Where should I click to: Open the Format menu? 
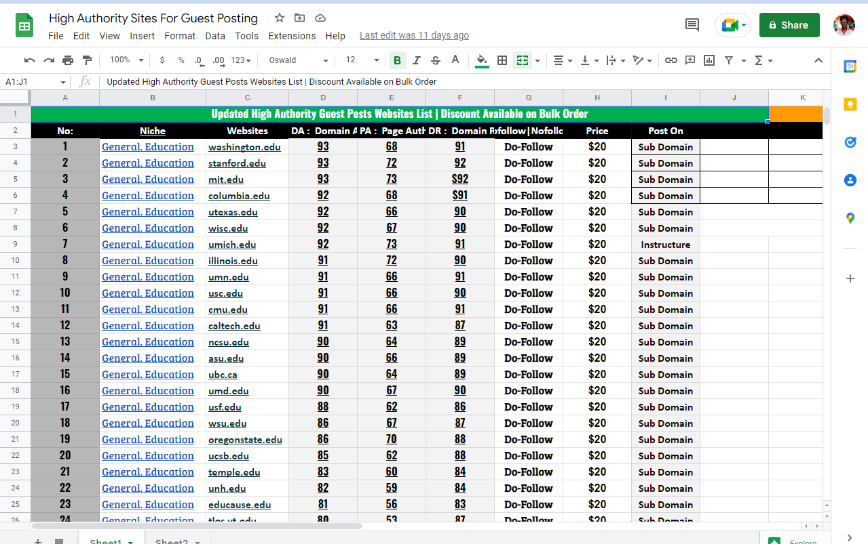pos(180,36)
